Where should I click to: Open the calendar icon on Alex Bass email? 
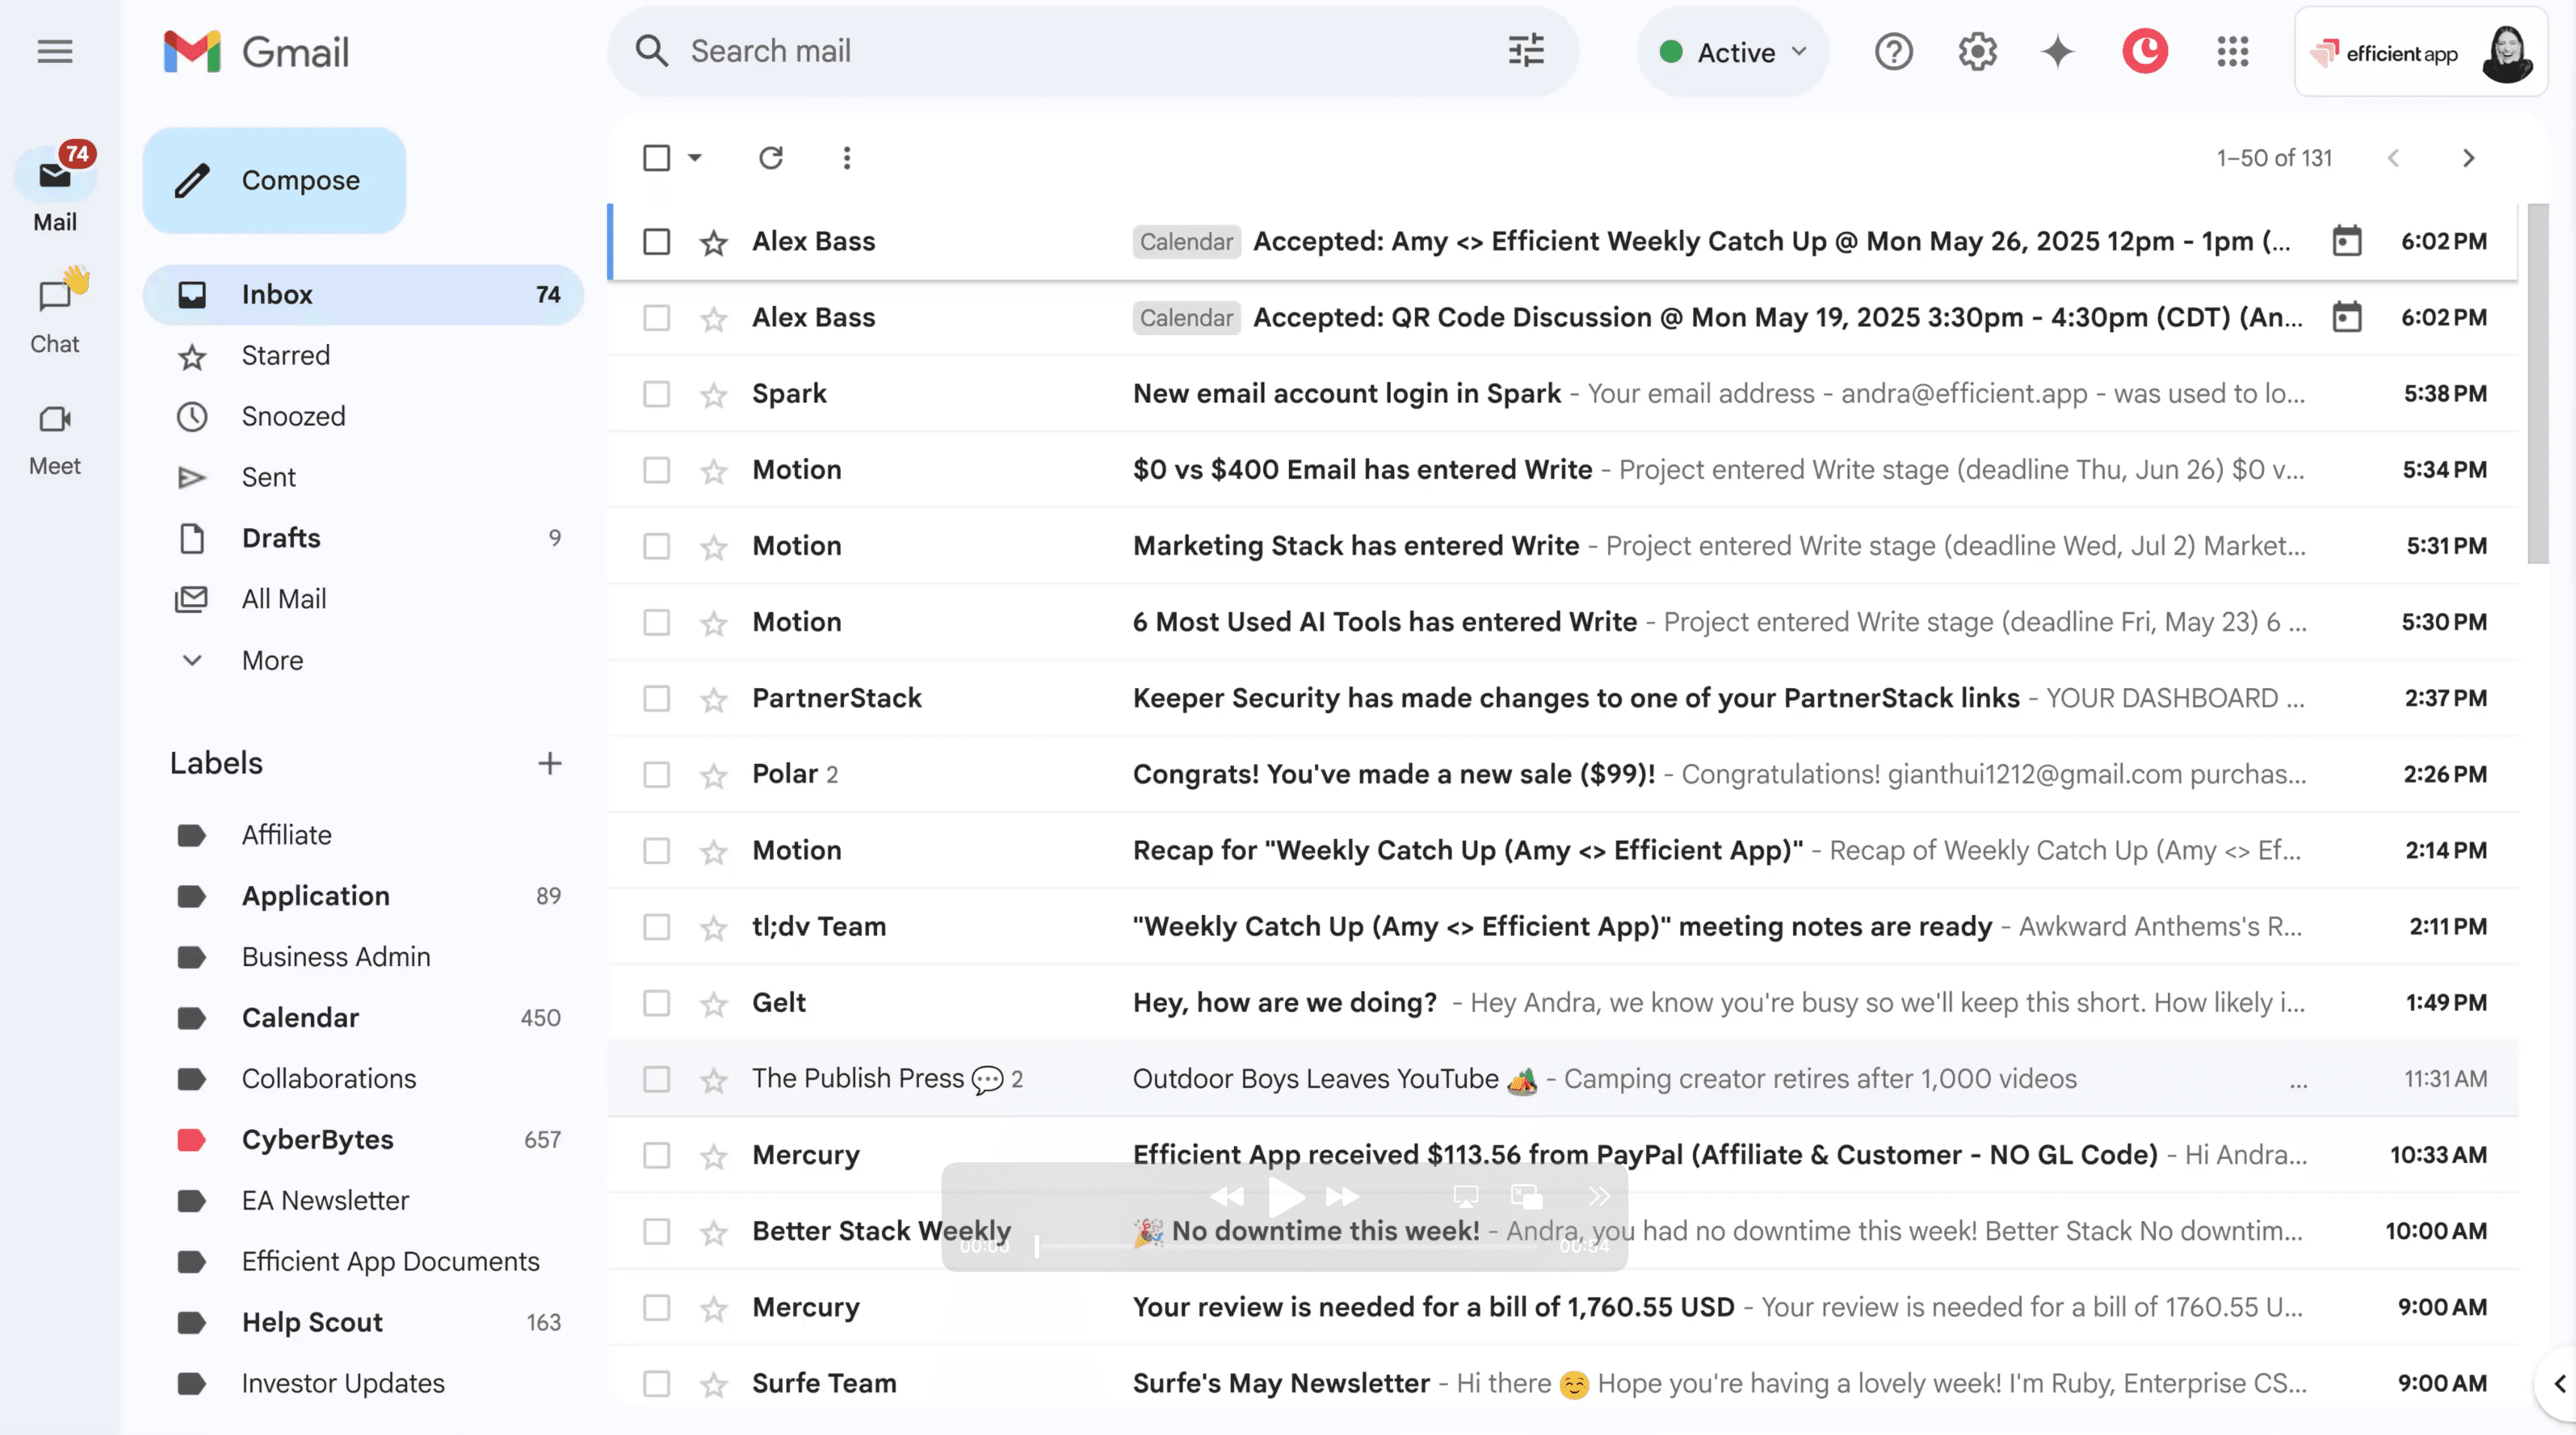[x=2347, y=240]
